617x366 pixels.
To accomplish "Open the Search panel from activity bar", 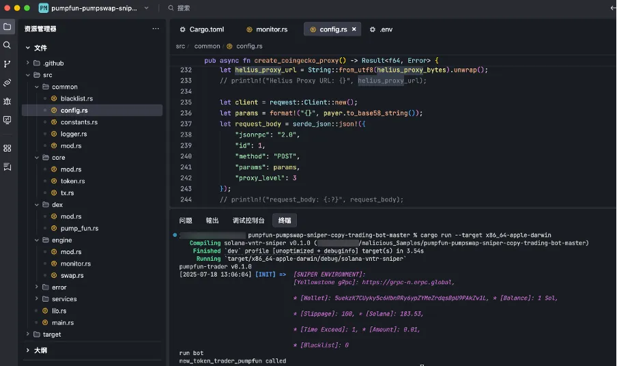I will point(8,45).
